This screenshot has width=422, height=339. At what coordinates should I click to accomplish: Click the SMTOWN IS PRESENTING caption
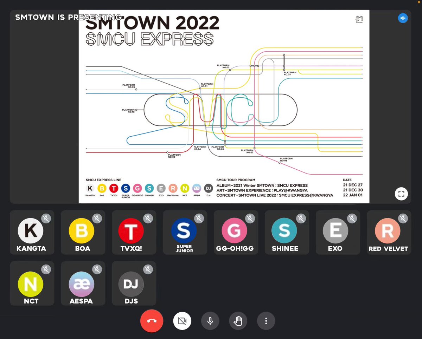click(69, 17)
